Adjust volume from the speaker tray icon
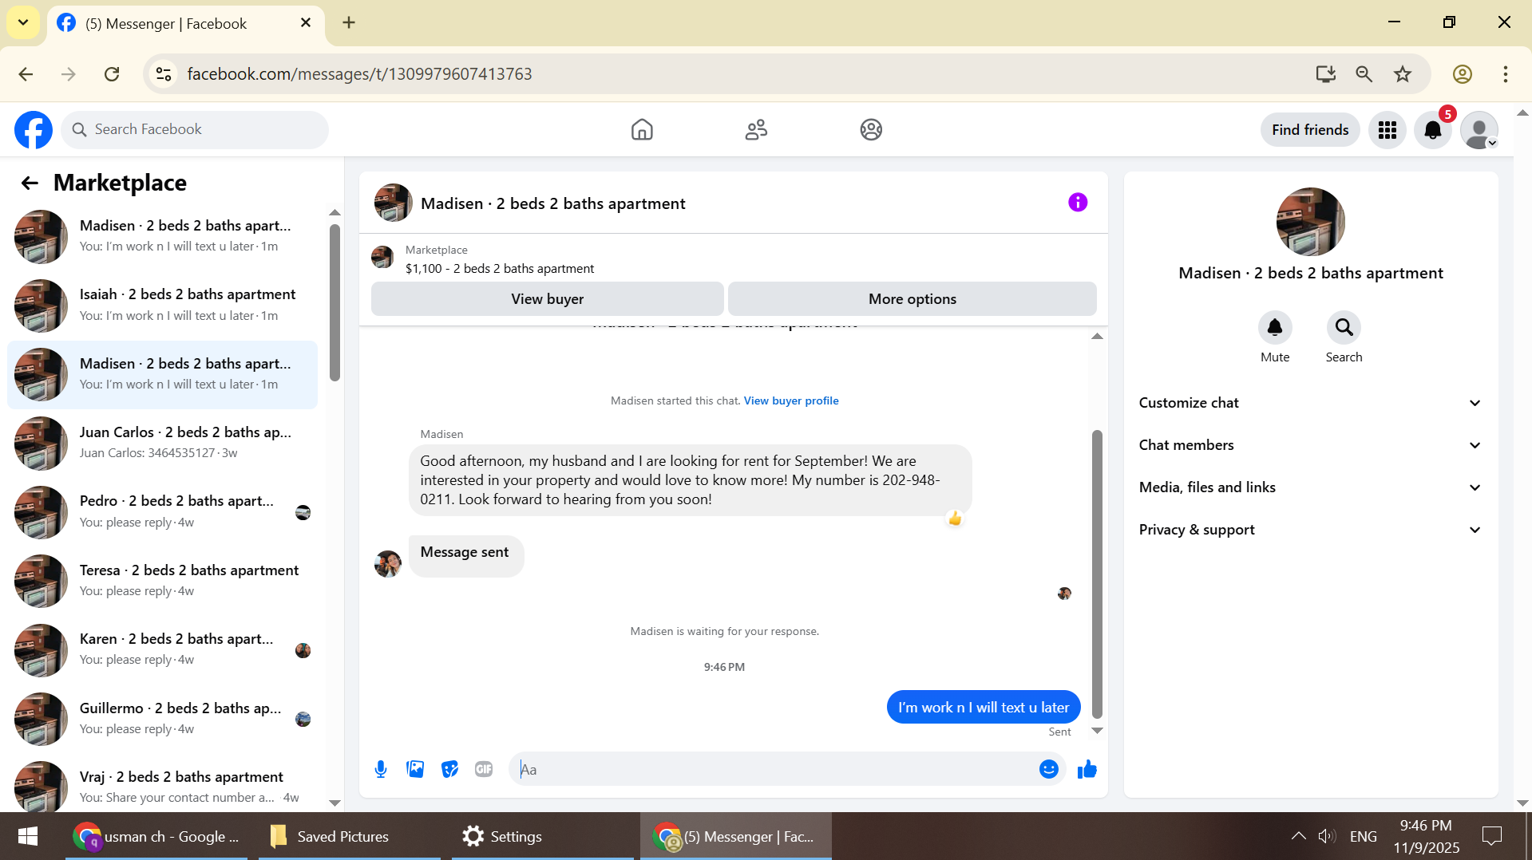Viewport: 1532px width, 860px height. pos(1327,836)
